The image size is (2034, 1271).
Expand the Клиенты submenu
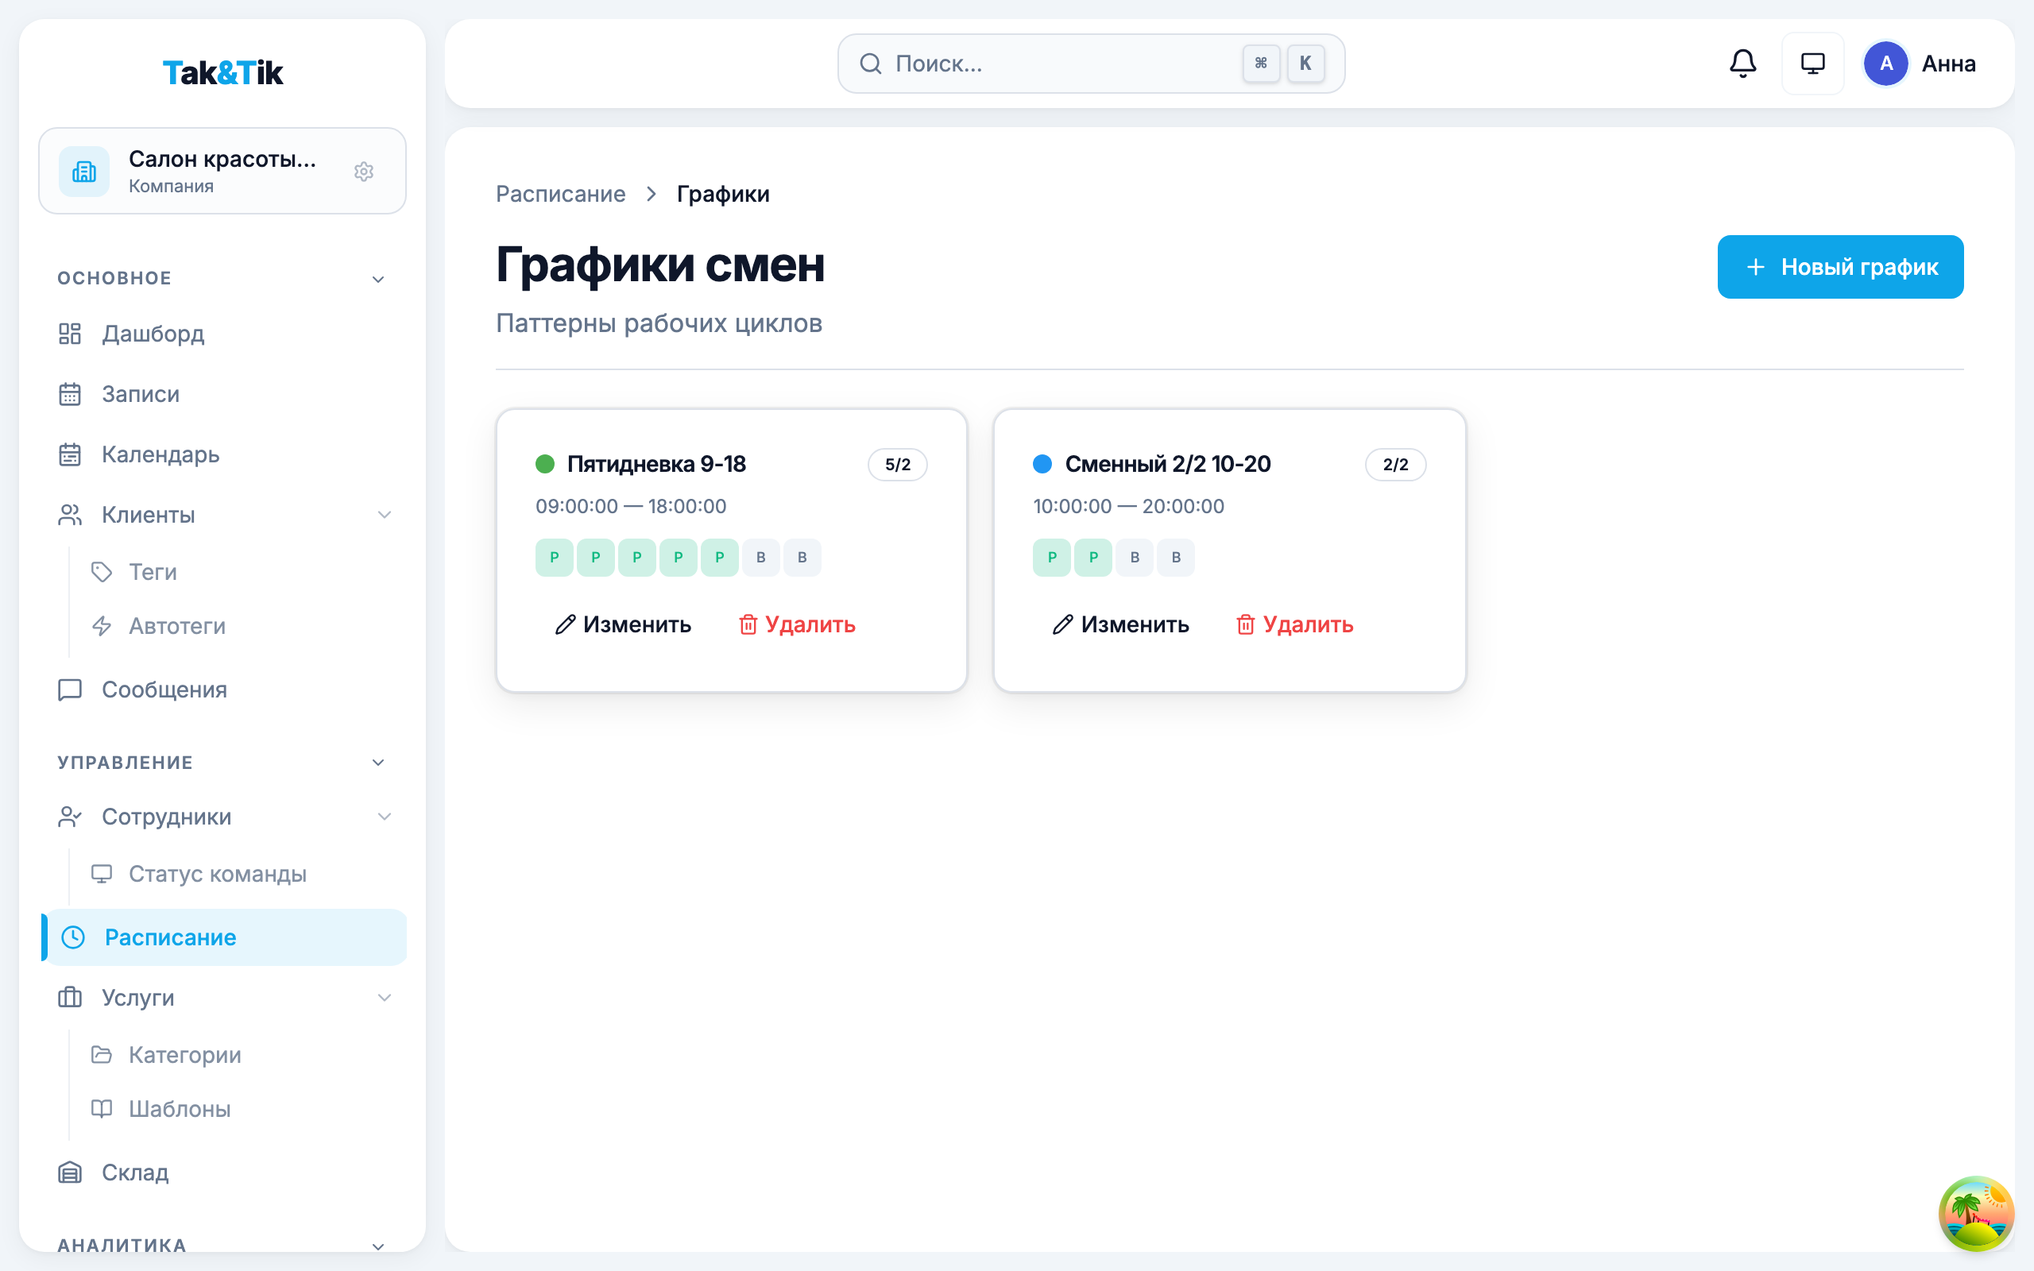click(x=385, y=515)
